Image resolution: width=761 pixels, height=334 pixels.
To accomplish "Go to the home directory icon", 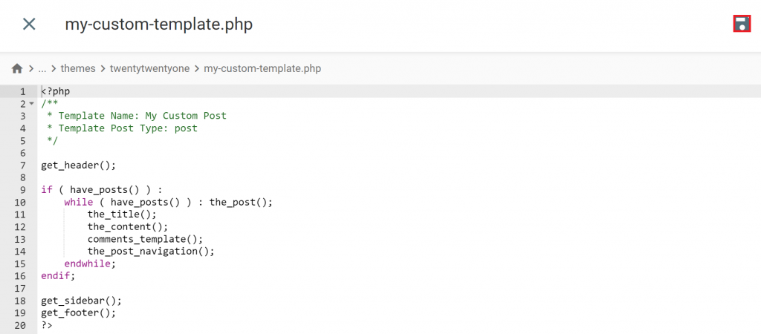I will pyautogui.click(x=17, y=68).
